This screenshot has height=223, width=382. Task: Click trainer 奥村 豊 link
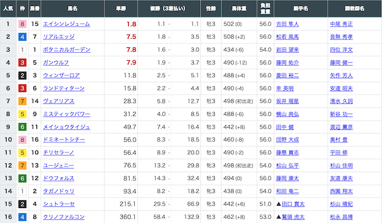tap(338, 140)
